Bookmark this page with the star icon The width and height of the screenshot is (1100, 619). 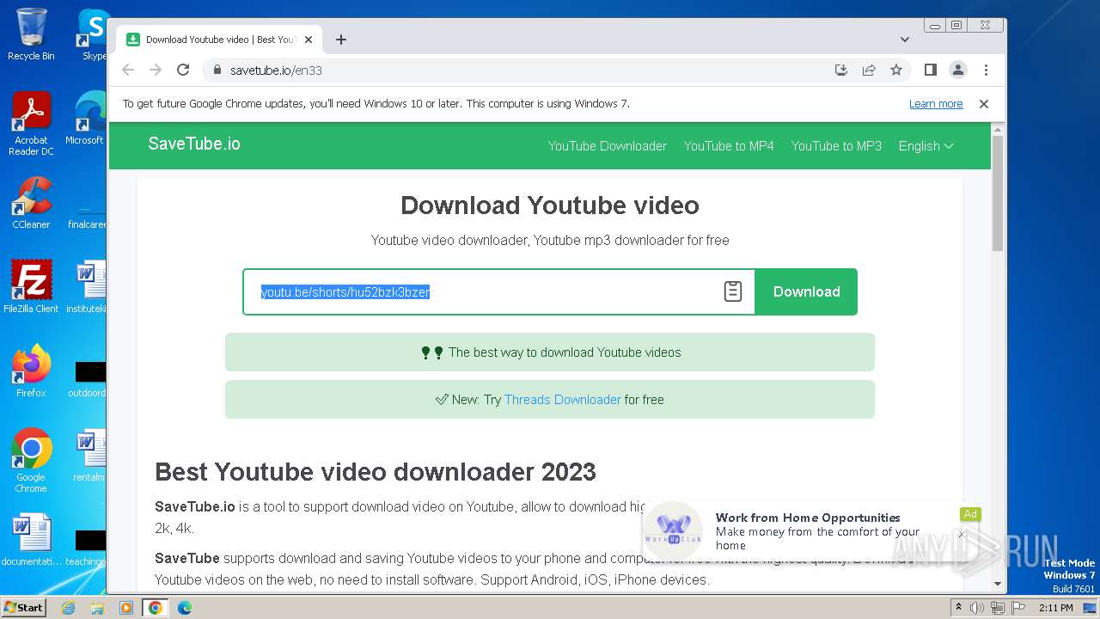896,70
